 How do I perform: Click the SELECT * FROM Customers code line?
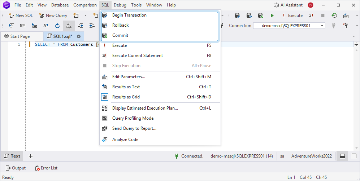point(64,44)
